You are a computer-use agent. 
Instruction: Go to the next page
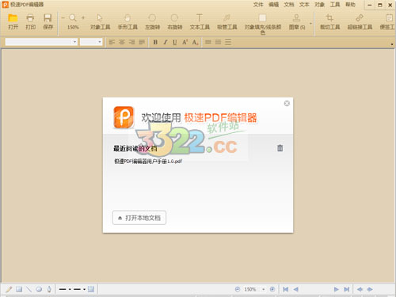coord(336,289)
